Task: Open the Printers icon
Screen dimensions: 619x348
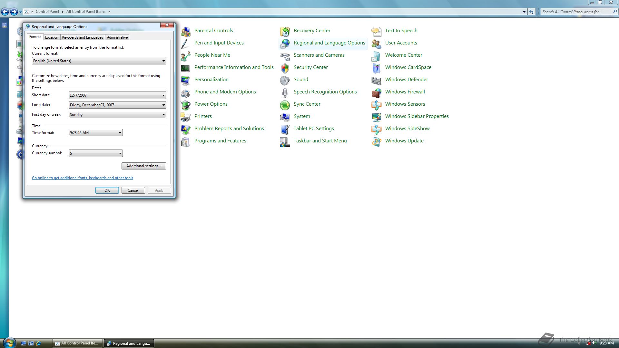Action: (x=186, y=117)
